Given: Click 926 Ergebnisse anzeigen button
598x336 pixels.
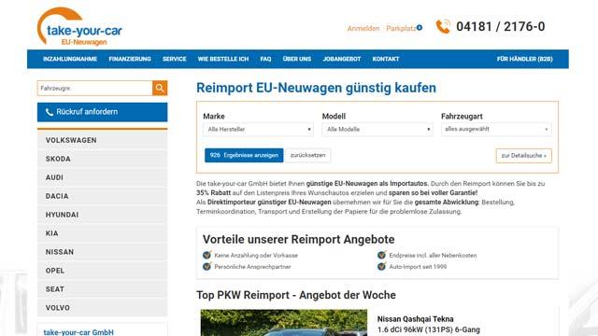Looking at the screenshot, I should 244,156.
